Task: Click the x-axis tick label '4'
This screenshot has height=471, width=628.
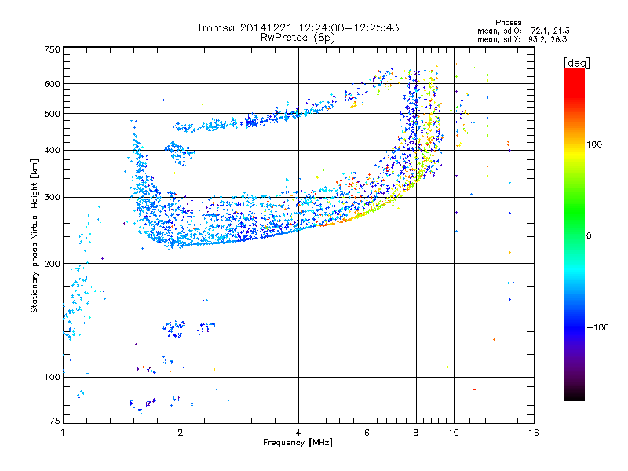Action: (x=298, y=433)
